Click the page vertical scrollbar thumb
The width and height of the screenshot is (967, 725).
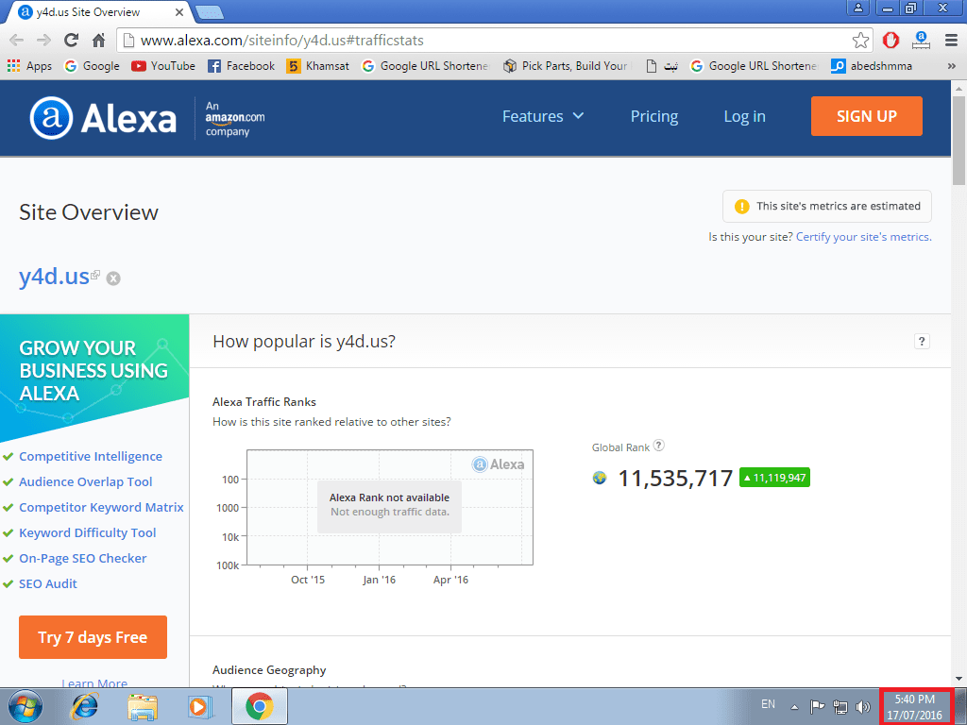pos(959,141)
